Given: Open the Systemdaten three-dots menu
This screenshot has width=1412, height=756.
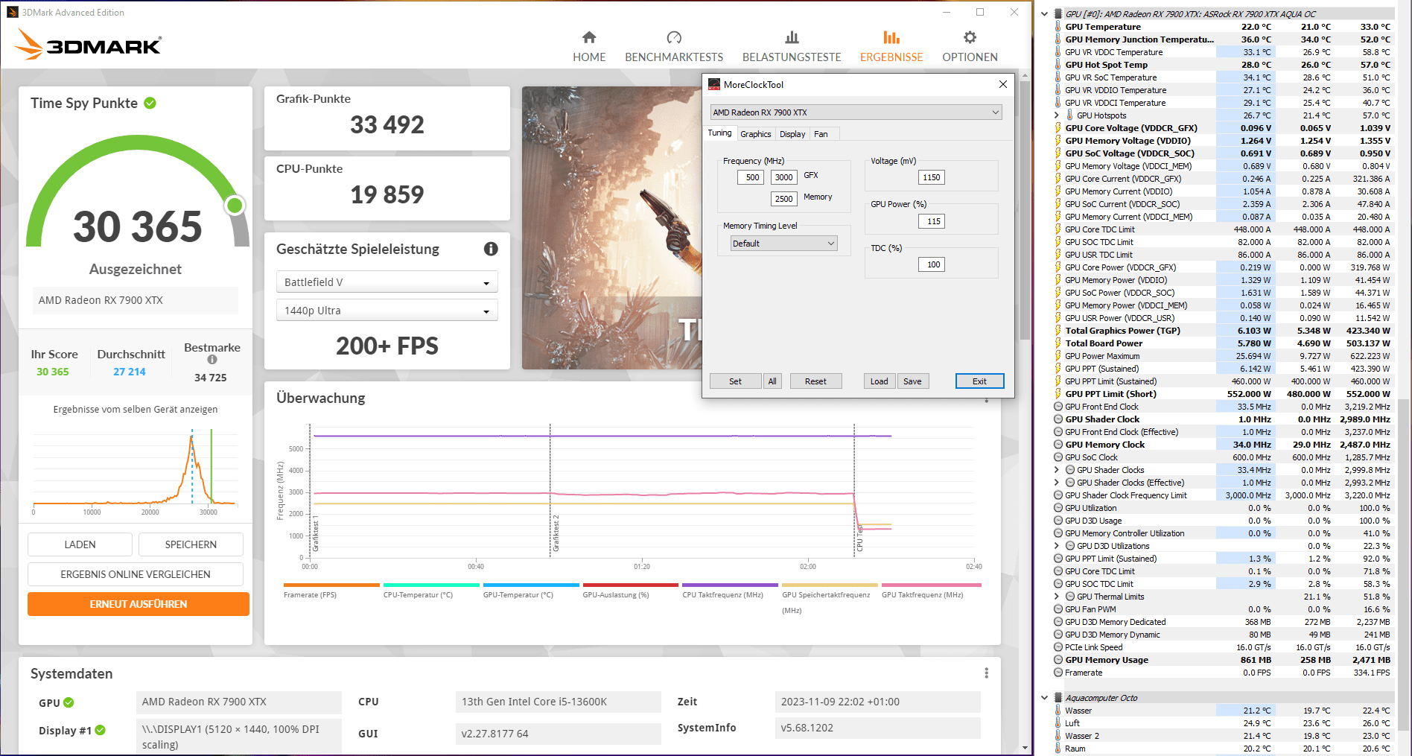Looking at the screenshot, I should 986,673.
